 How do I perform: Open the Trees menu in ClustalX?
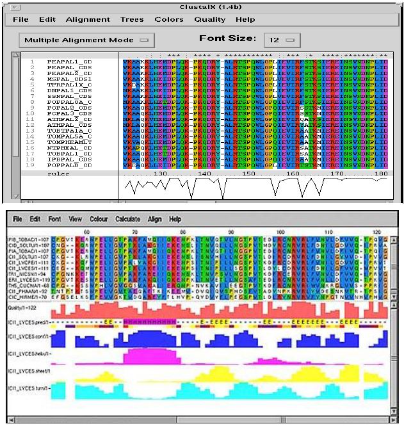click(132, 20)
